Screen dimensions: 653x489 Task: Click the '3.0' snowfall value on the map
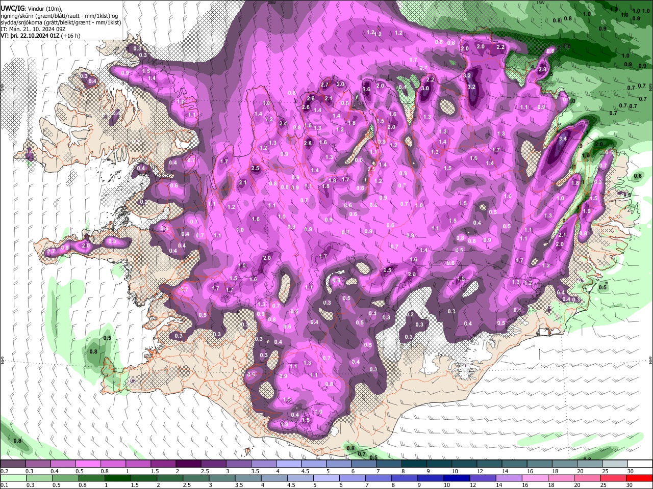point(425,89)
